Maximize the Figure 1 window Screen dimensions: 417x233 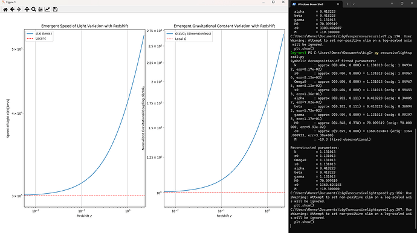[273, 2]
